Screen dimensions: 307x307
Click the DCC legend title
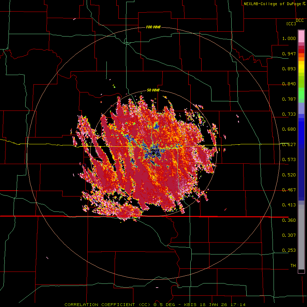pyautogui.click(x=300, y=20)
